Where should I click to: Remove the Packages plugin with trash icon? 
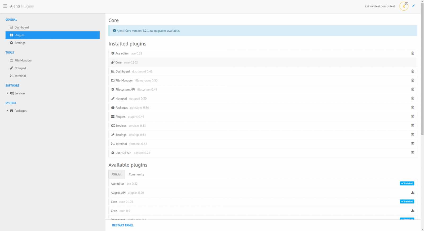click(x=413, y=107)
